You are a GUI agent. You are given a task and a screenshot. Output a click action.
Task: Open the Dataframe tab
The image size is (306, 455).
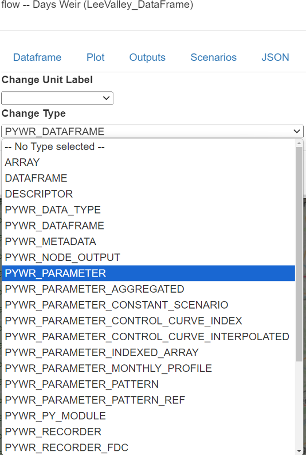click(37, 58)
